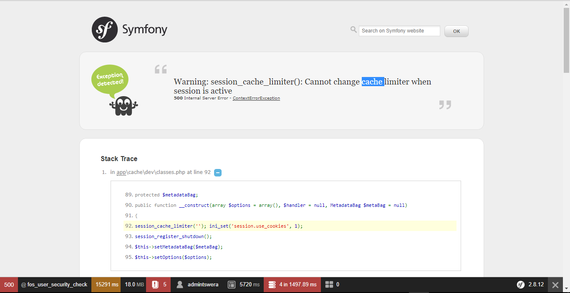Inspect memory usage of 18.0 MB

tap(134, 284)
